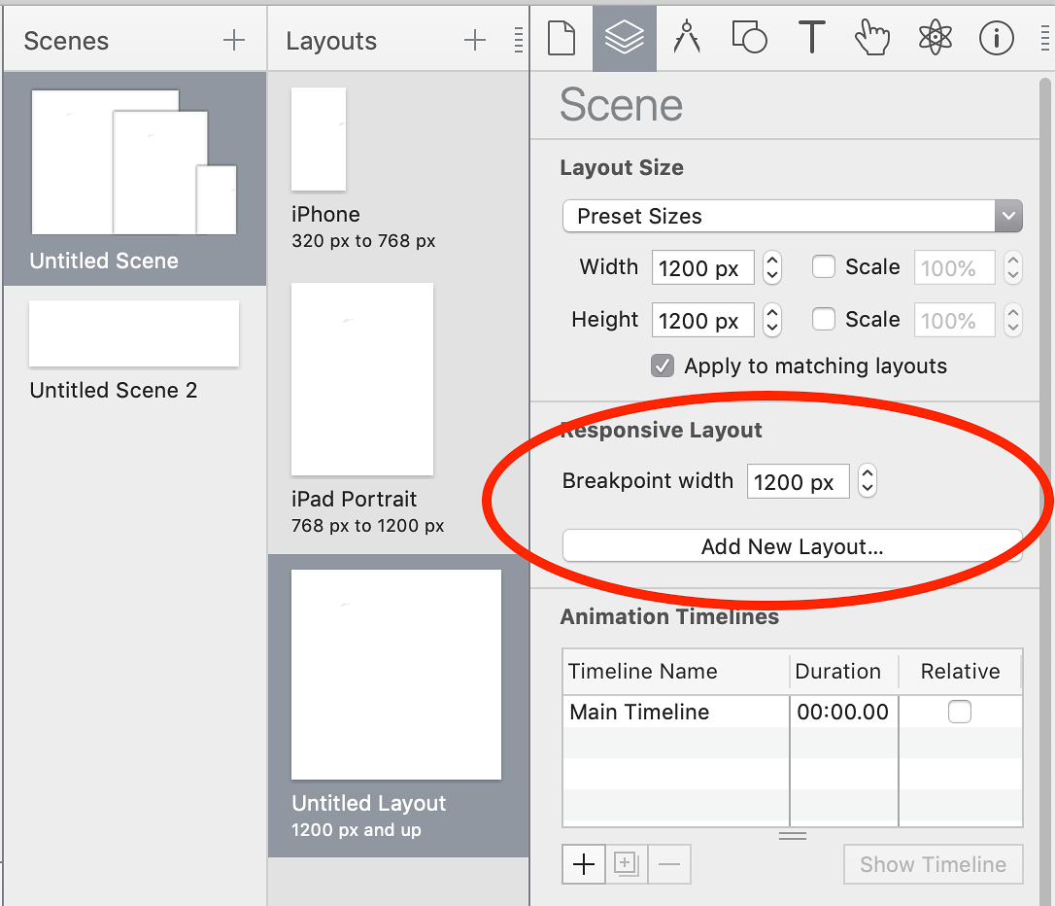Viewport: 1055px width, 906px height.
Task: Select Untitled Scene 2
Action: (x=133, y=333)
